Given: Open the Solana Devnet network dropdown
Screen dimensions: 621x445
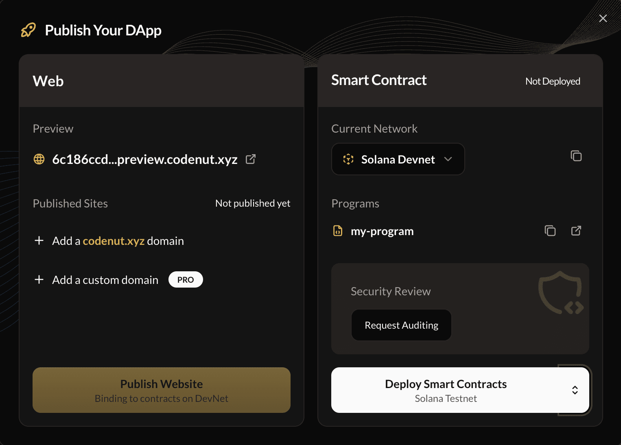Looking at the screenshot, I should click(398, 159).
